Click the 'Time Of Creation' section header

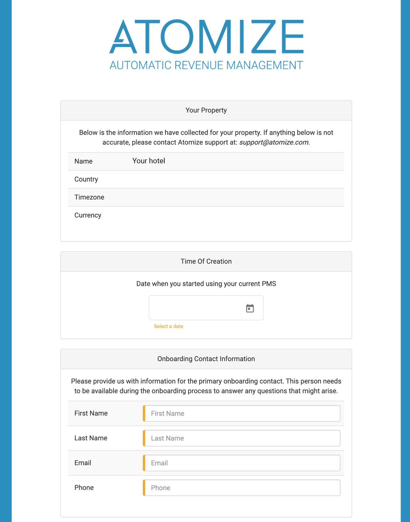pos(206,261)
